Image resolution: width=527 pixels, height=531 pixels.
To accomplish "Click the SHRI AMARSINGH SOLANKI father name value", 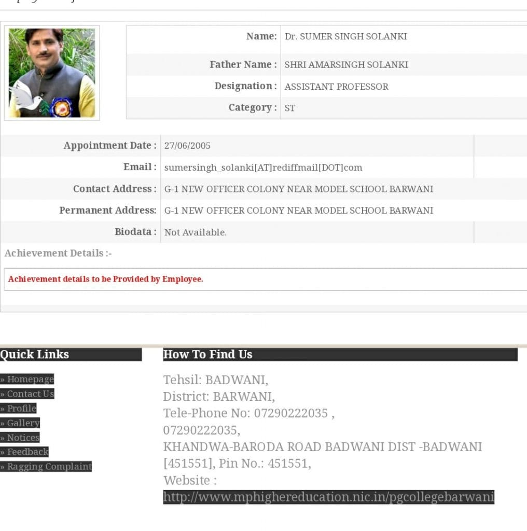I will pos(346,65).
